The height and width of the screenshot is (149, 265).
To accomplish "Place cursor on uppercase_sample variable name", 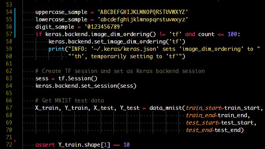I will (61, 12).
